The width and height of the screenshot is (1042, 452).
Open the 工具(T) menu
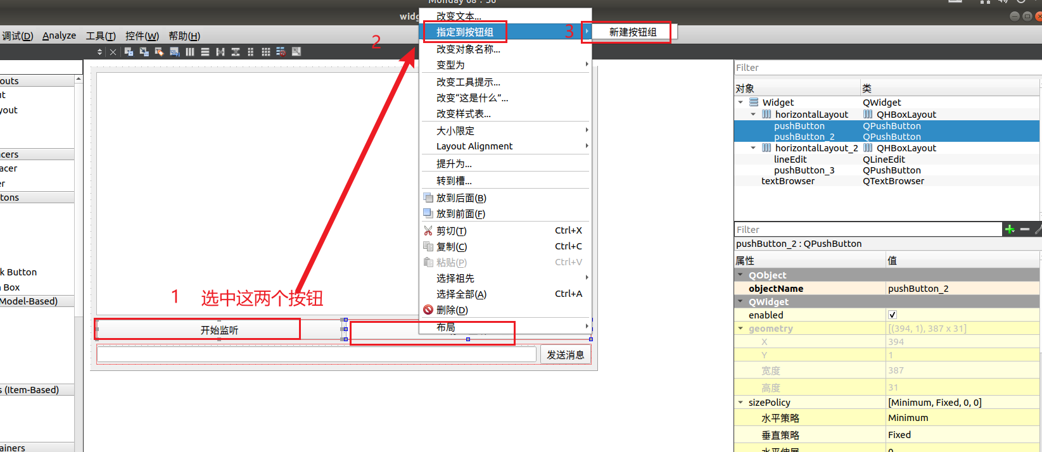[101, 35]
